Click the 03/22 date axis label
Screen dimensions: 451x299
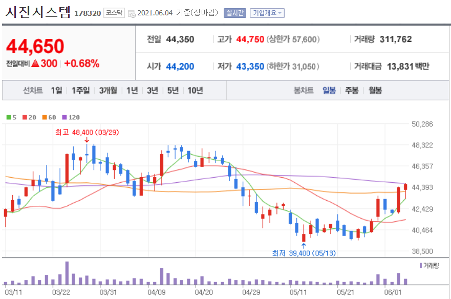pyautogui.click(x=61, y=292)
